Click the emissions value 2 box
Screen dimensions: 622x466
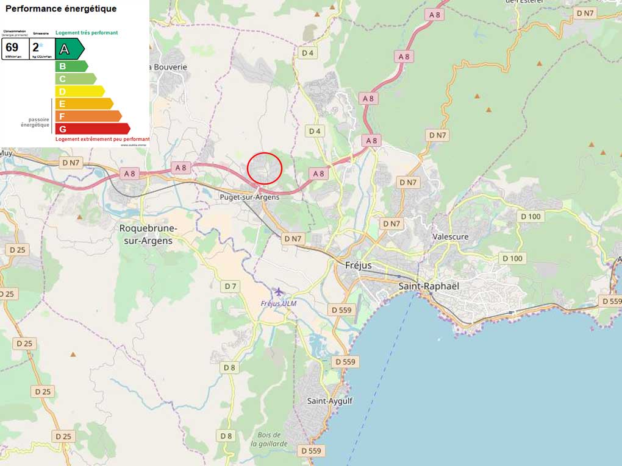(41, 48)
